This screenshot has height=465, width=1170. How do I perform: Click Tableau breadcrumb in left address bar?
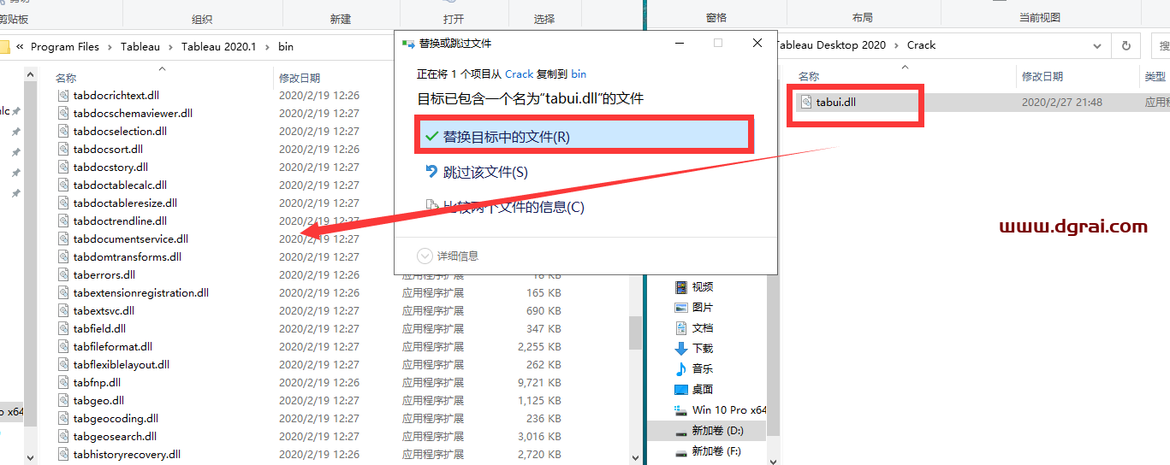140,47
